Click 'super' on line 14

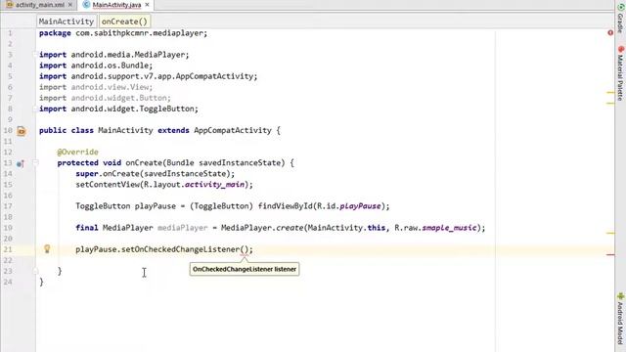87,174
